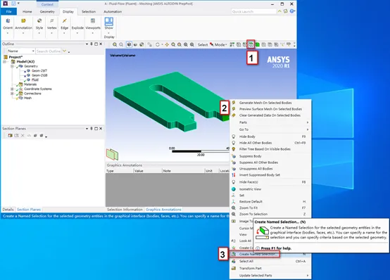Click the Zoom To Fit icon in context menu
Image resolution: width=390 pixels, height=280 pixels.
(234, 208)
